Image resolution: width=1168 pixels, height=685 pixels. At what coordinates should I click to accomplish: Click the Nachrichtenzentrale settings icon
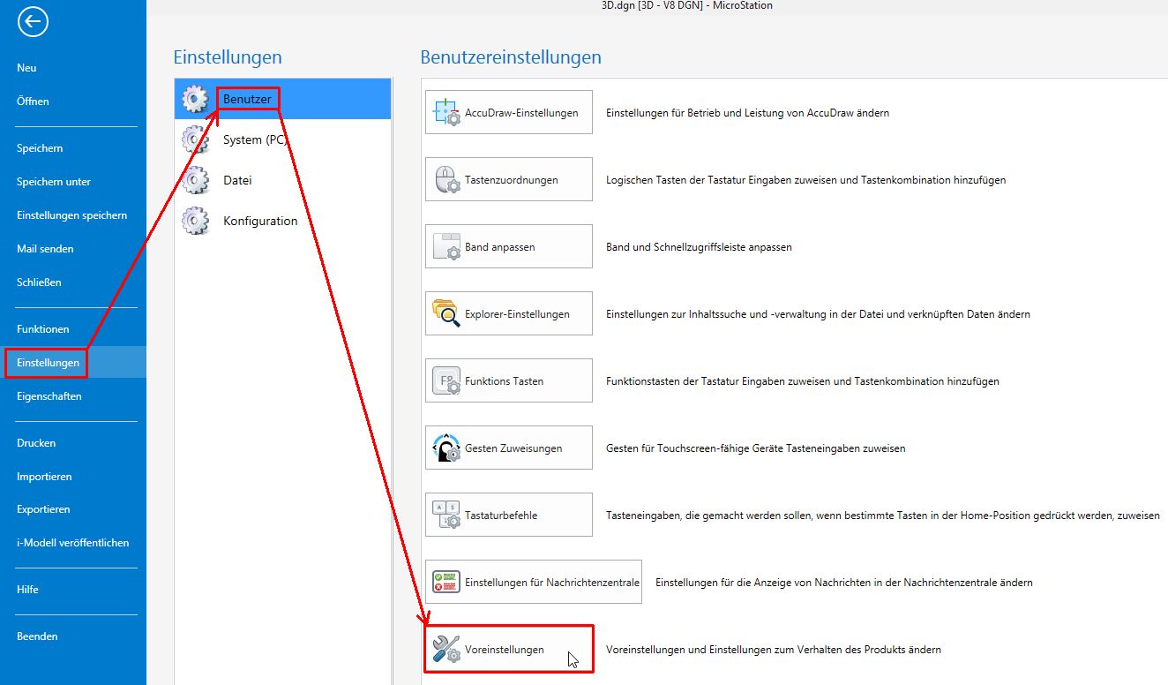coord(446,583)
